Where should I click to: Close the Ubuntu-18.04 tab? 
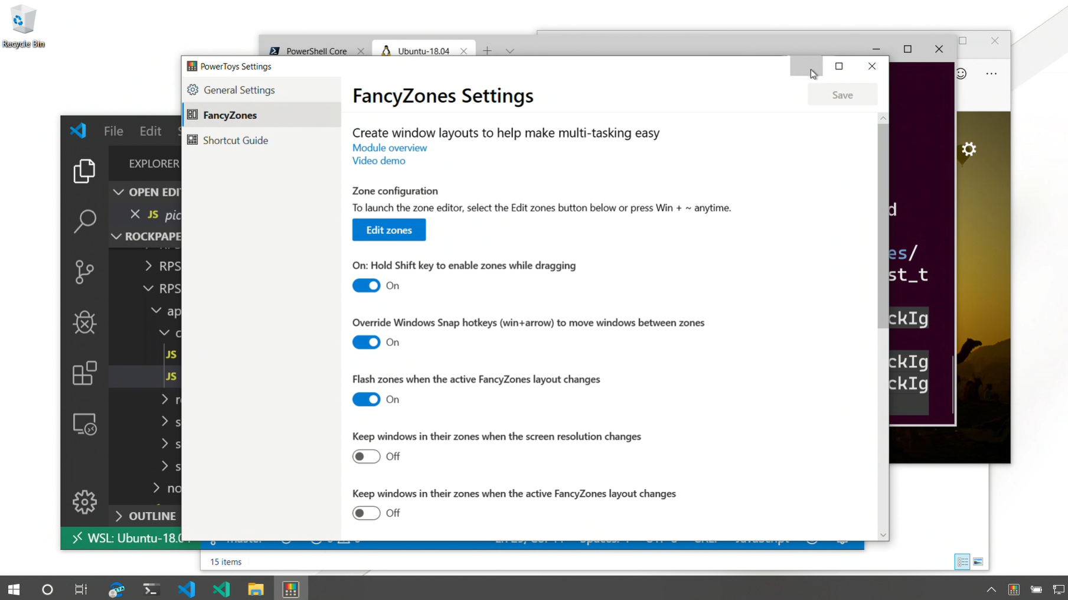click(x=463, y=51)
